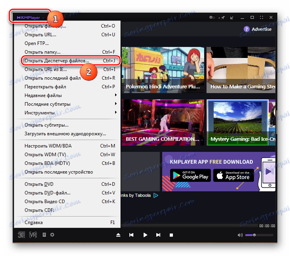Click the Get it on Google Play button
This screenshot has height=256, width=290.
click(x=190, y=176)
